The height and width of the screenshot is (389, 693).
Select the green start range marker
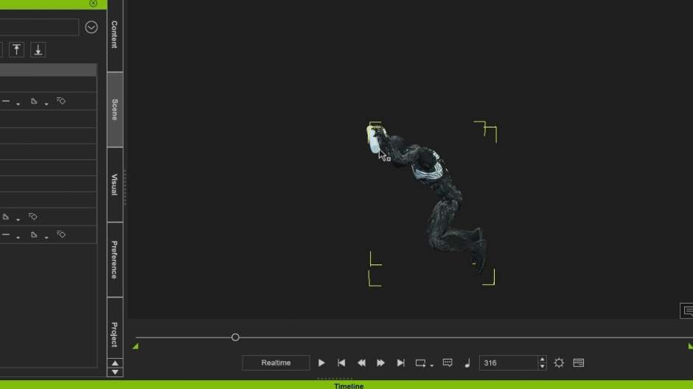click(x=136, y=346)
